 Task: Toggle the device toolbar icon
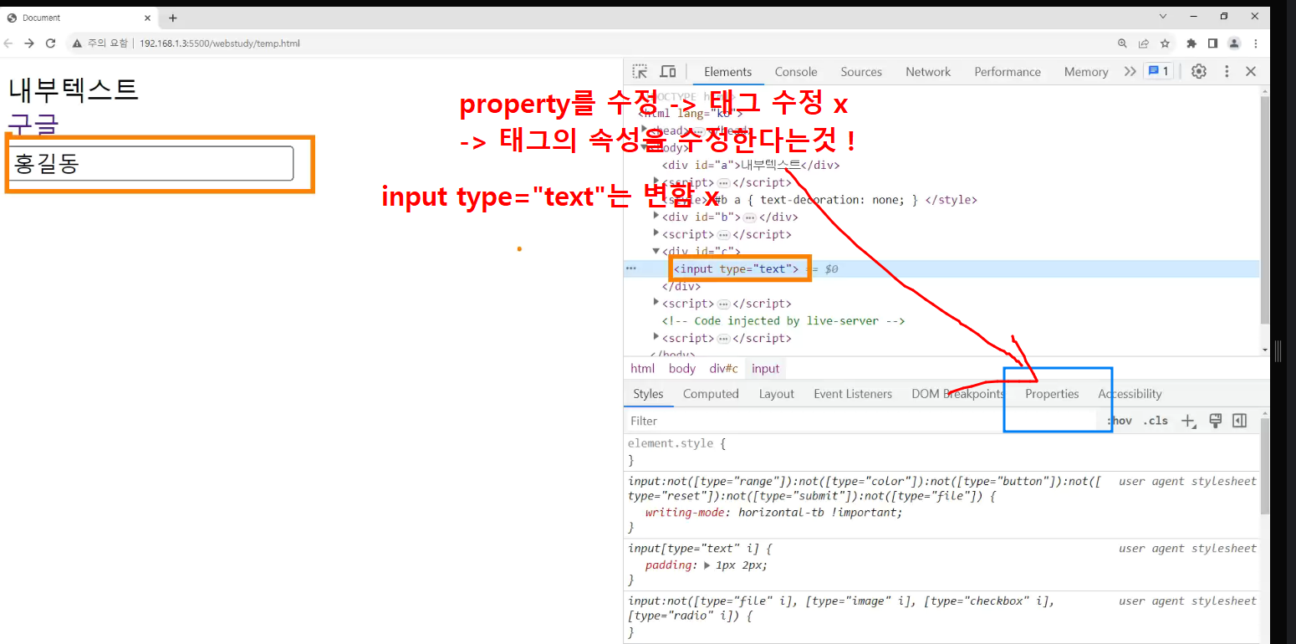tap(668, 71)
